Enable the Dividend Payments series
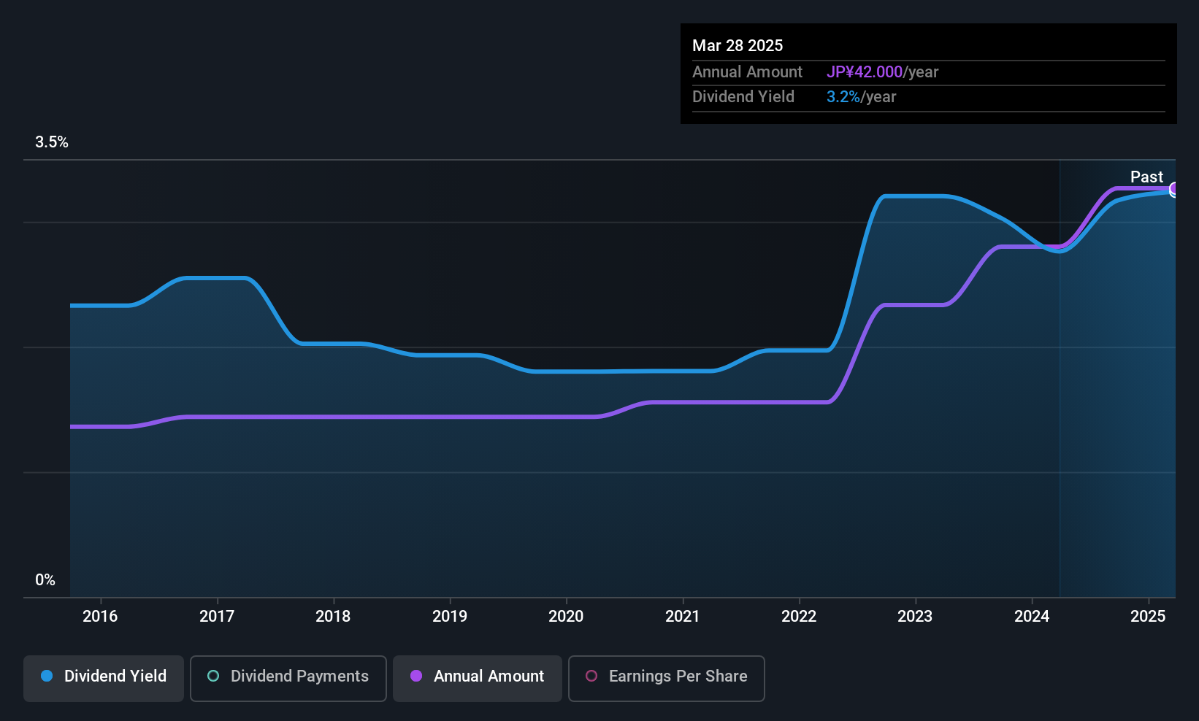 pyautogui.click(x=288, y=678)
